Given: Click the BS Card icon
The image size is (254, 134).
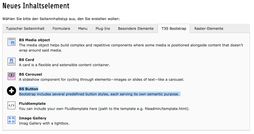Looking at the screenshot, I should tap(11, 62).
